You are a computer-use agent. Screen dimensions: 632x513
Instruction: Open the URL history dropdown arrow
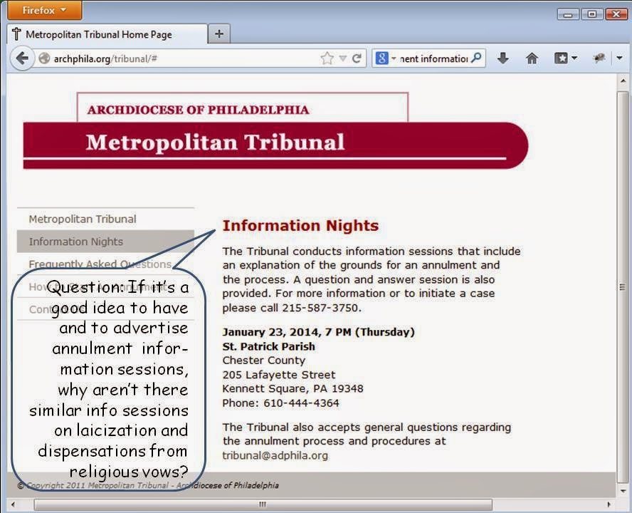pos(342,58)
